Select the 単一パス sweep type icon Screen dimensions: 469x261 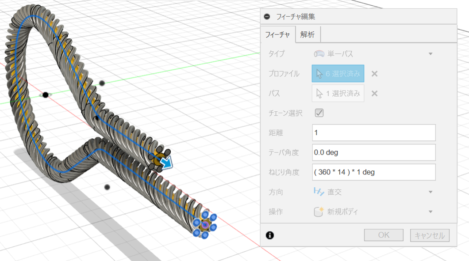click(319, 54)
